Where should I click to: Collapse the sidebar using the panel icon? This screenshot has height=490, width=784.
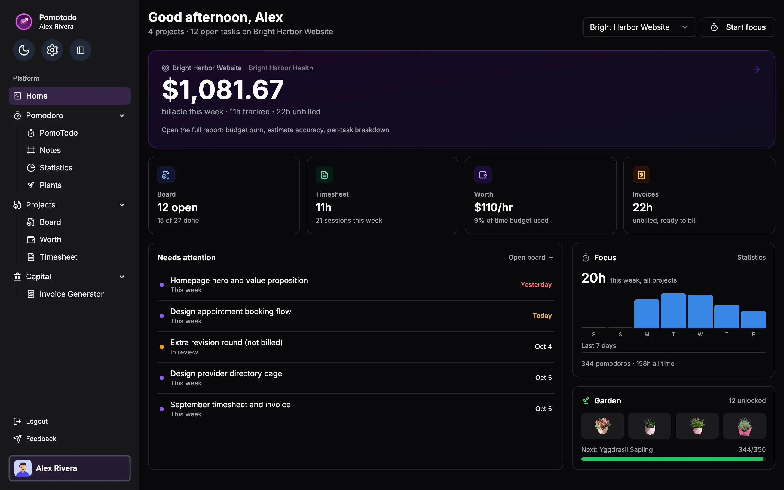tap(80, 50)
